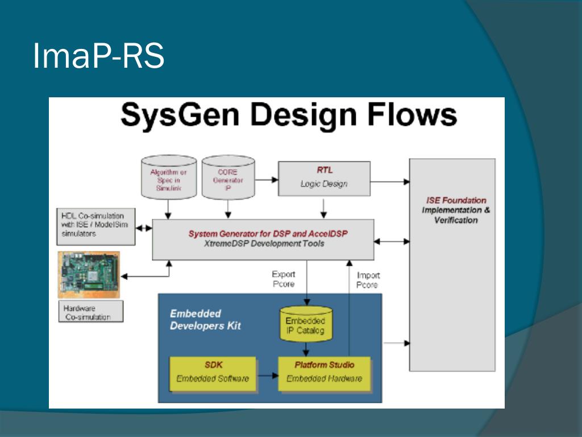Click the SDK Embedded Software box
The image size is (582, 437).
(213, 374)
